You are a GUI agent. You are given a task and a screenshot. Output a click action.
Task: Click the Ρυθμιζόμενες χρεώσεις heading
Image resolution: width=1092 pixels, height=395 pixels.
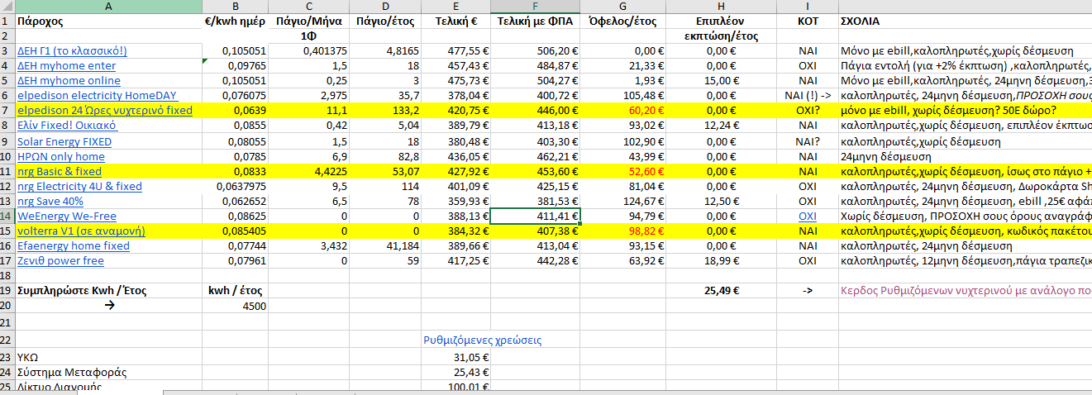click(x=483, y=340)
